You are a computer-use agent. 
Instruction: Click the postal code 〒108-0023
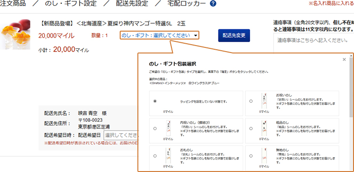pos(90,119)
